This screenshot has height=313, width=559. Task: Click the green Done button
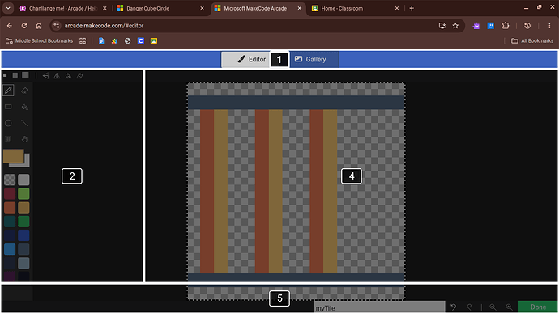click(x=538, y=307)
